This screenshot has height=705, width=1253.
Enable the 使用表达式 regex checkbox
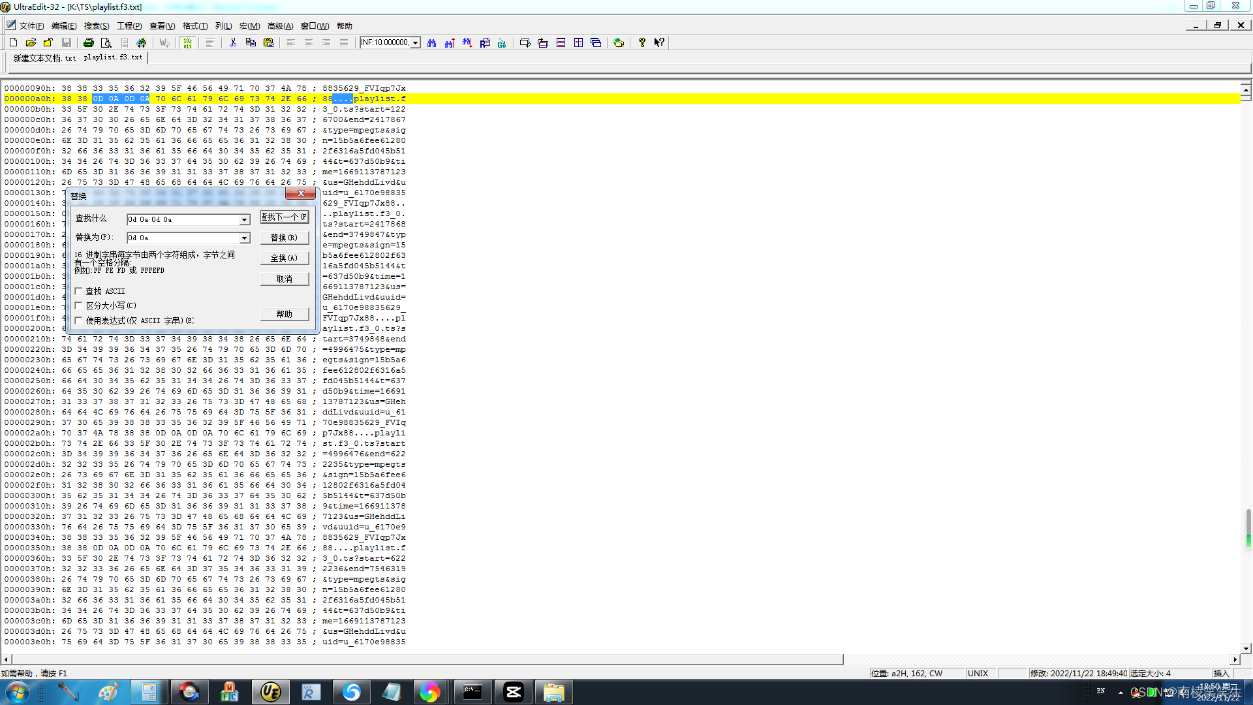[x=79, y=321]
